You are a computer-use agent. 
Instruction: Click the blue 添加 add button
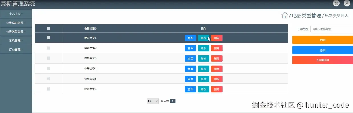(323, 50)
